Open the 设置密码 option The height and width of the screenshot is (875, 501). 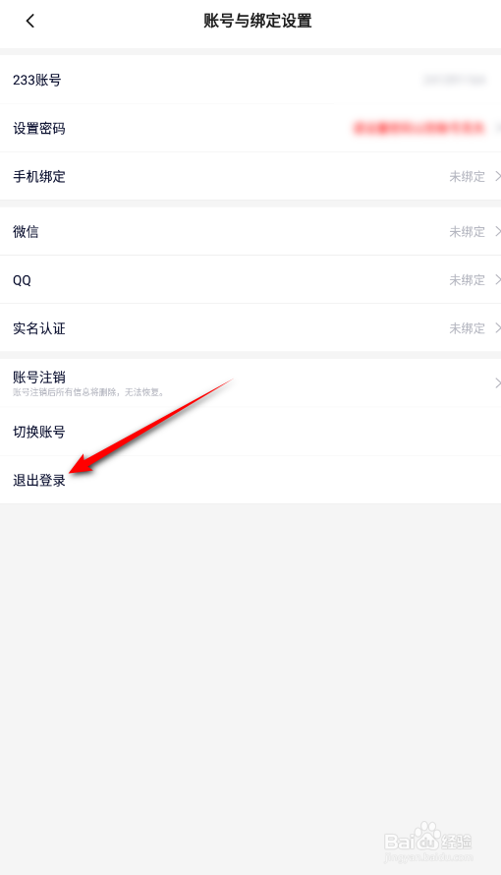tap(250, 129)
